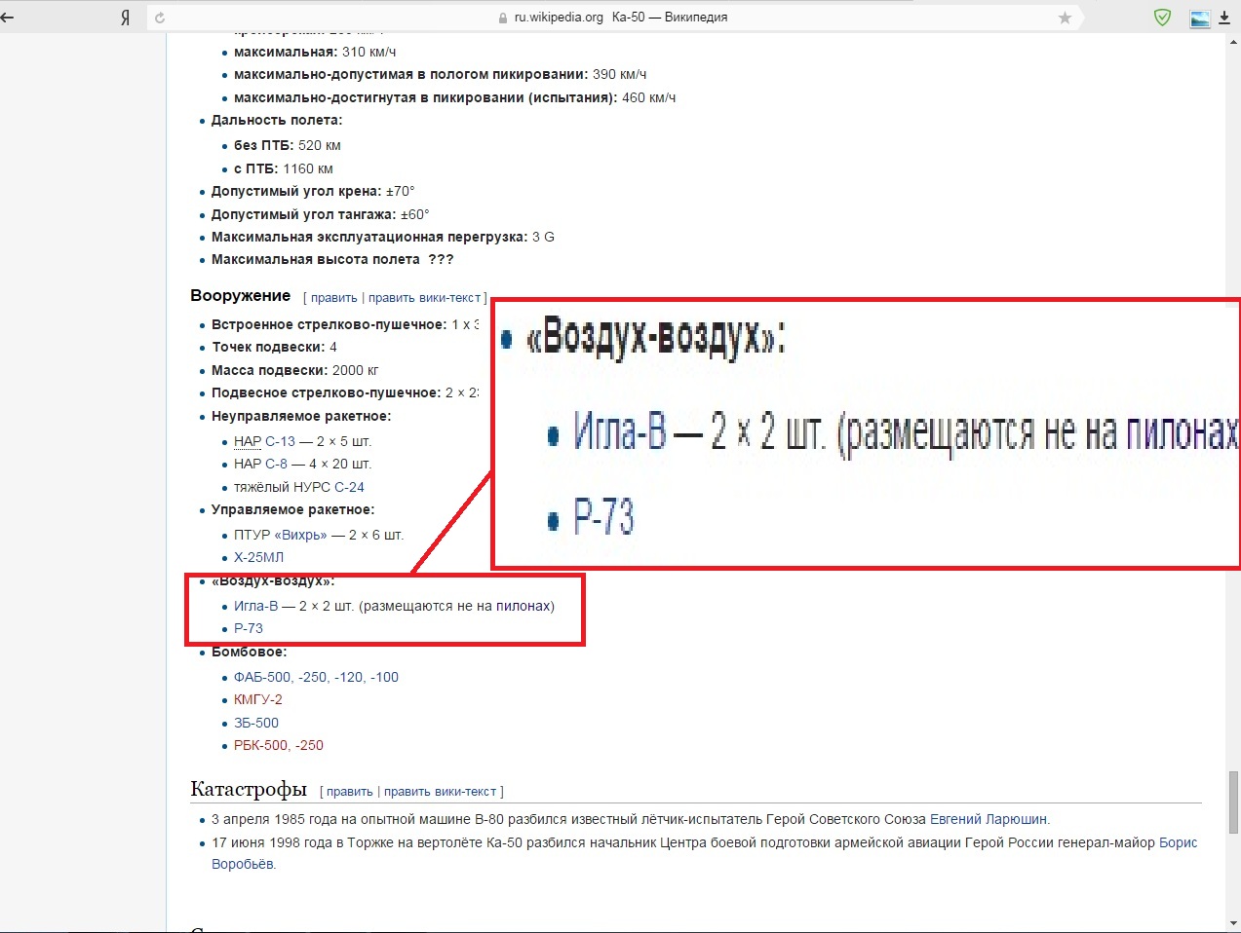The height and width of the screenshot is (933, 1241).
Task: Click the 'Вооружение' section heading
Action: click(x=241, y=295)
